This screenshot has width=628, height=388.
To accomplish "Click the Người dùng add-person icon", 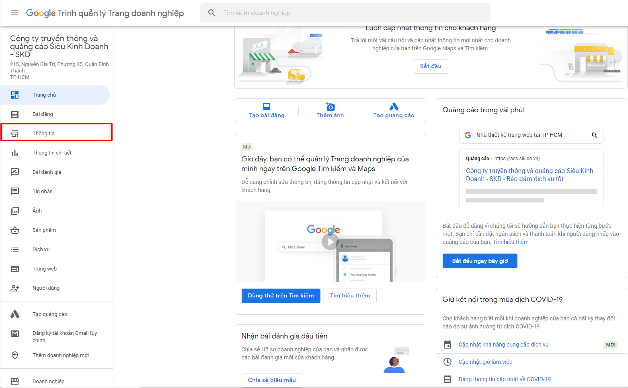I will [x=15, y=288].
